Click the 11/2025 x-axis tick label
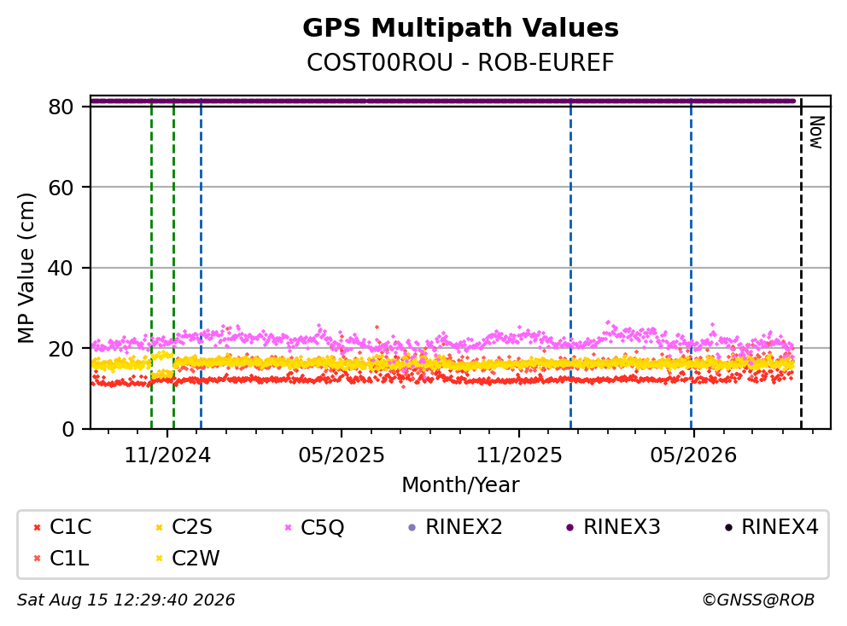This screenshot has width=847, height=626. [x=519, y=455]
